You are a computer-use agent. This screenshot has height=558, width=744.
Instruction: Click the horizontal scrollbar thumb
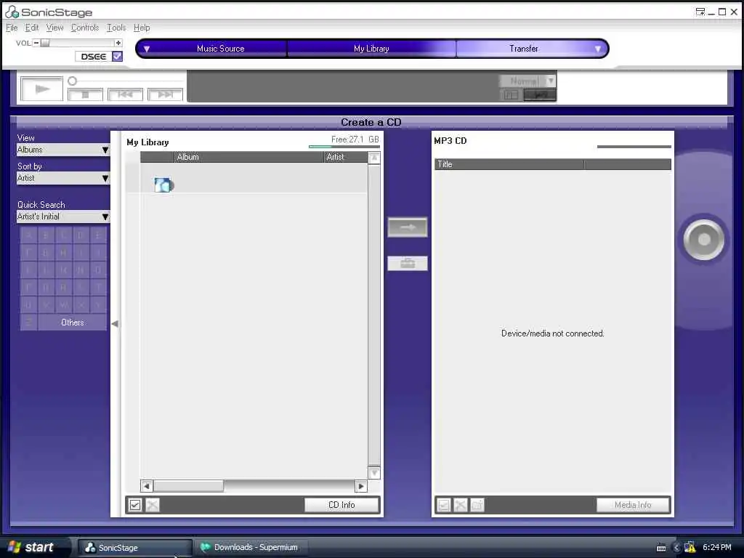[x=188, y=486]
